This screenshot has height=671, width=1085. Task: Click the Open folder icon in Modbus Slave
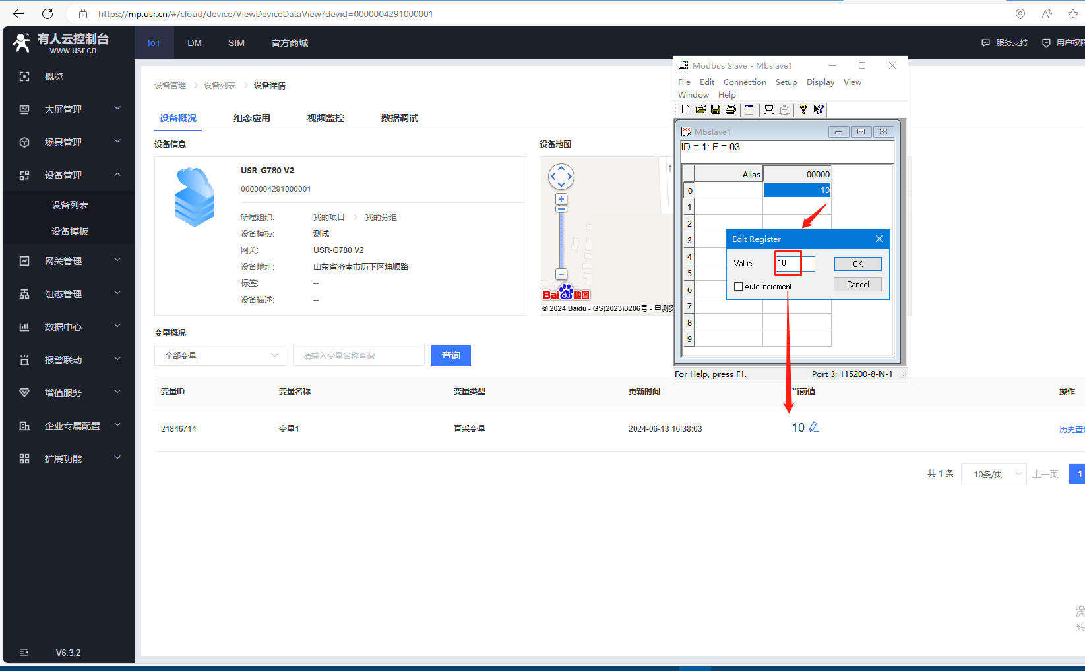[x=700, y=109]
